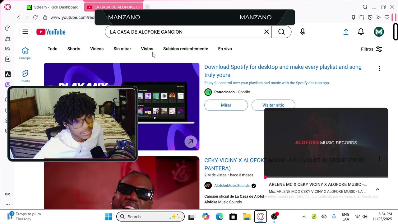Select the Videos filter chip
The height and width of the screenshot is (224, 398).
pyautogui.click(x=97, y=49)
